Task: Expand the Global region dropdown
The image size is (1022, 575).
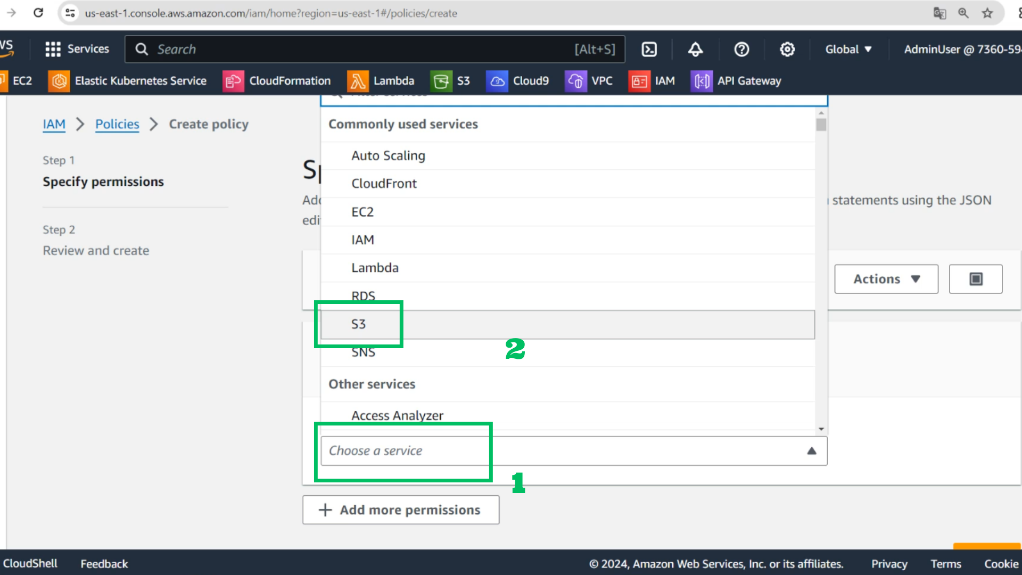Action: click(x=848, y=50)
